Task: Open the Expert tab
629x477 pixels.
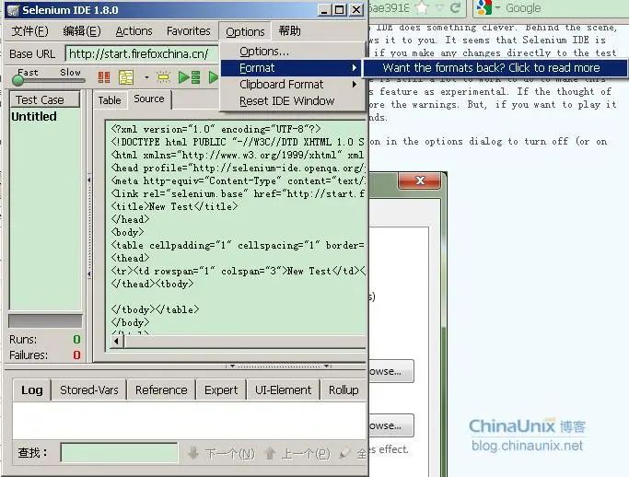Action: click(x=221, y=390)
